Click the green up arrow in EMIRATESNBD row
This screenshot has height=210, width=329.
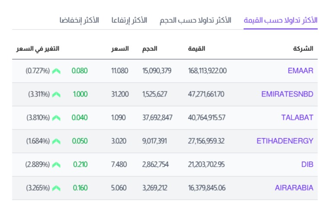click(x=56, y=95)
